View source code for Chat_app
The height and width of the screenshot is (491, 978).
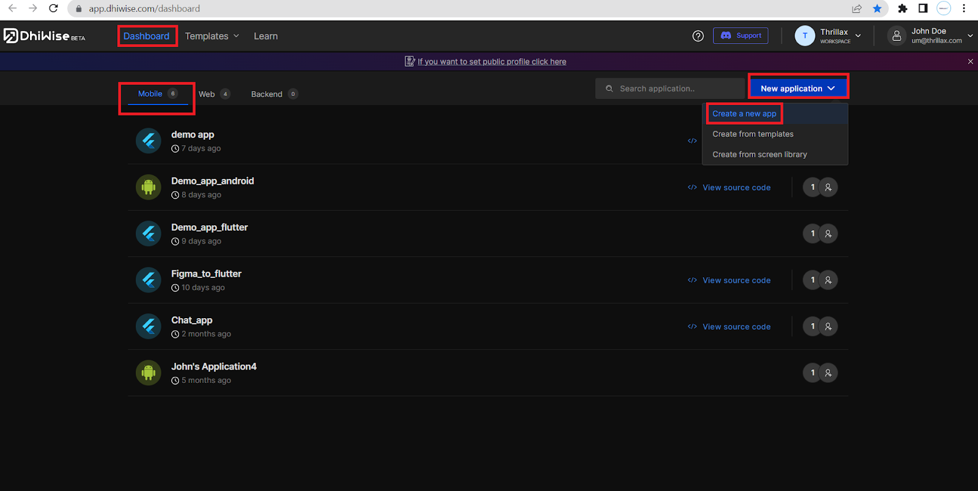point(736,327)
